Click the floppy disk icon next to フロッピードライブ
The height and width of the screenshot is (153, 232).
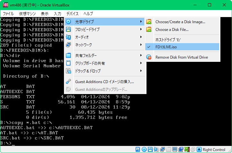coord(68,29)
